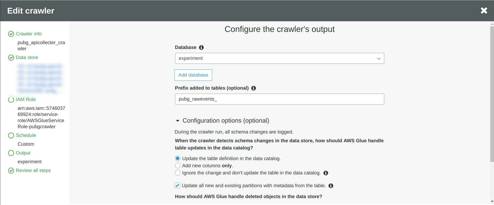Select Update the table definition radio option

pos(178,158)
